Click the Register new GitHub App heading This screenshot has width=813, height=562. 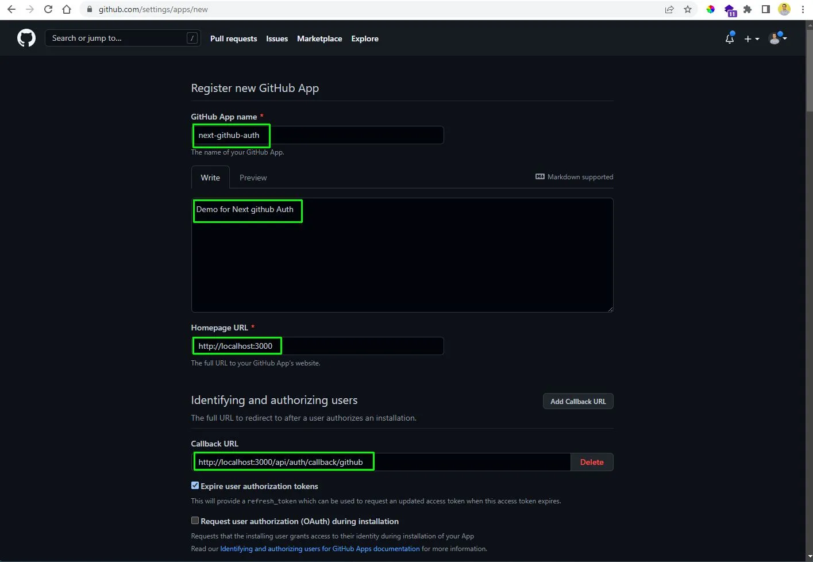pos(255,88)
